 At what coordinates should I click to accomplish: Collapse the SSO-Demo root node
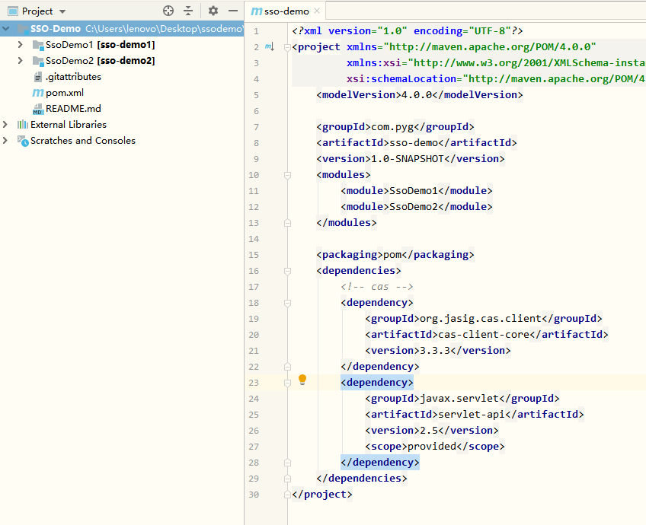6,28
